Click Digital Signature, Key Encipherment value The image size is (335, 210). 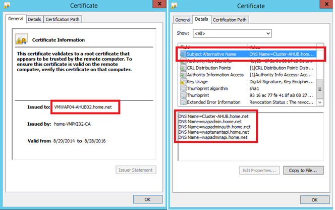pyautogui.click(x=282, y=82)
